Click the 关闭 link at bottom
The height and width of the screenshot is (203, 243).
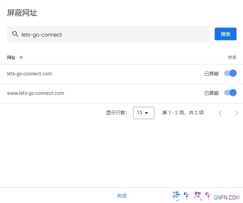(x=121, y=196)
